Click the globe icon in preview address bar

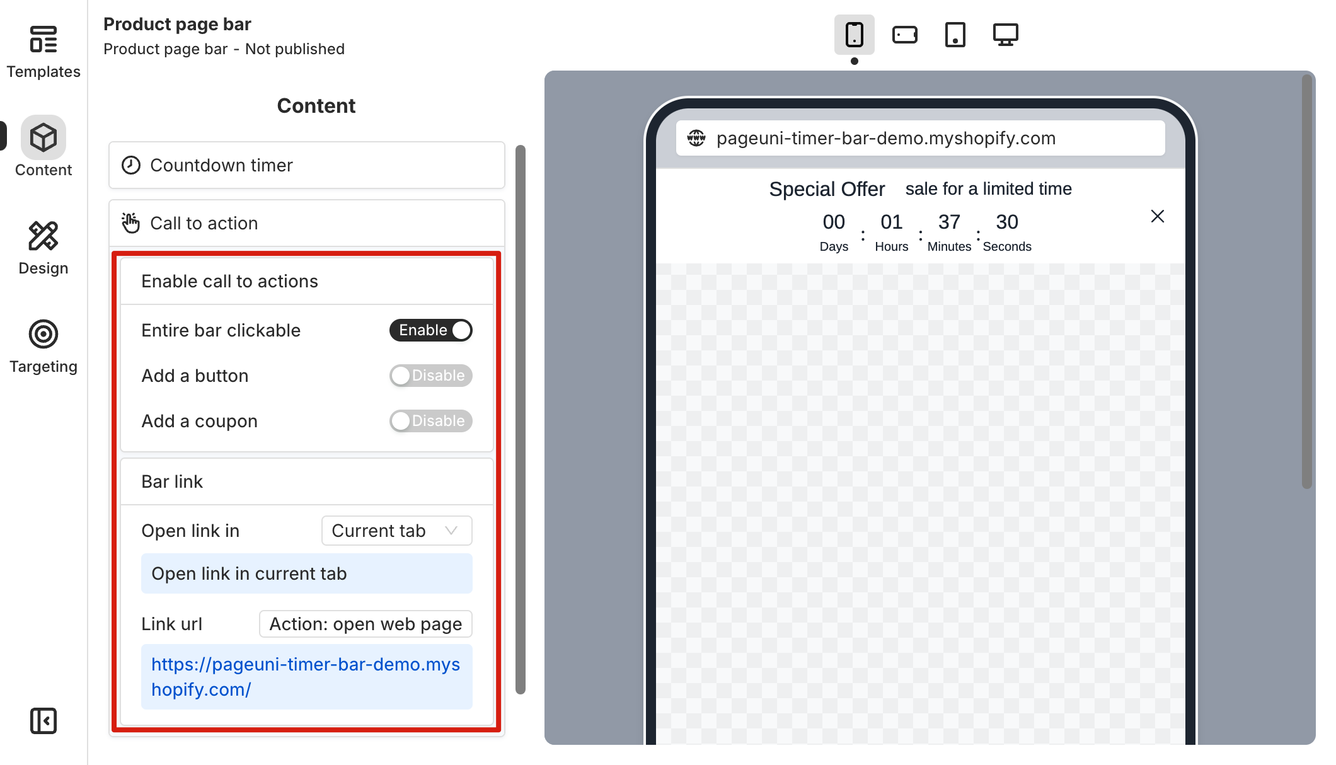click(696, 138)
